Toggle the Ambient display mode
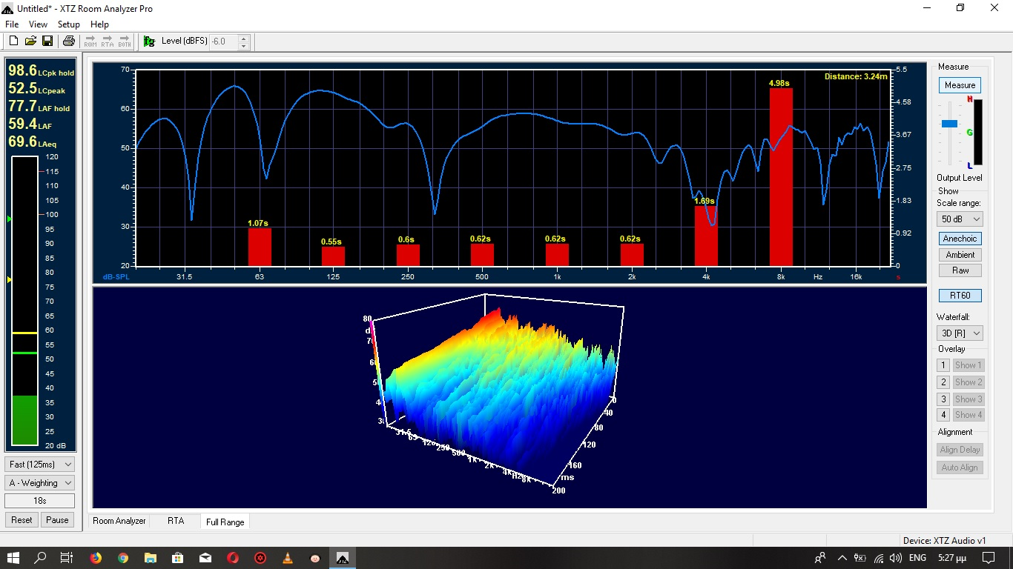This screenshot has height=569, width=1013. (960, 255)
